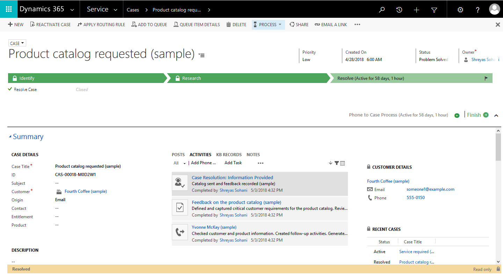Click the activity filter funnel icon

tap(337, 163)
